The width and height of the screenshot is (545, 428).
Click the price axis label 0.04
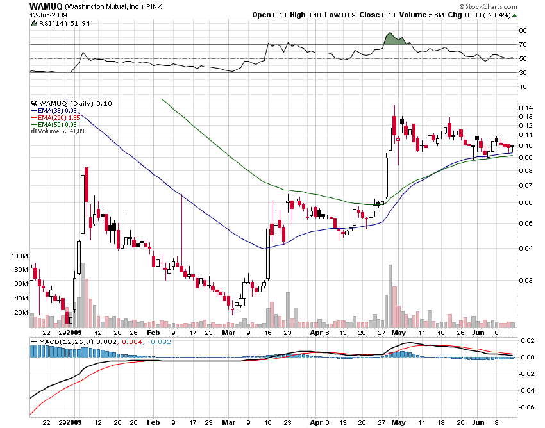coord(526,248)
